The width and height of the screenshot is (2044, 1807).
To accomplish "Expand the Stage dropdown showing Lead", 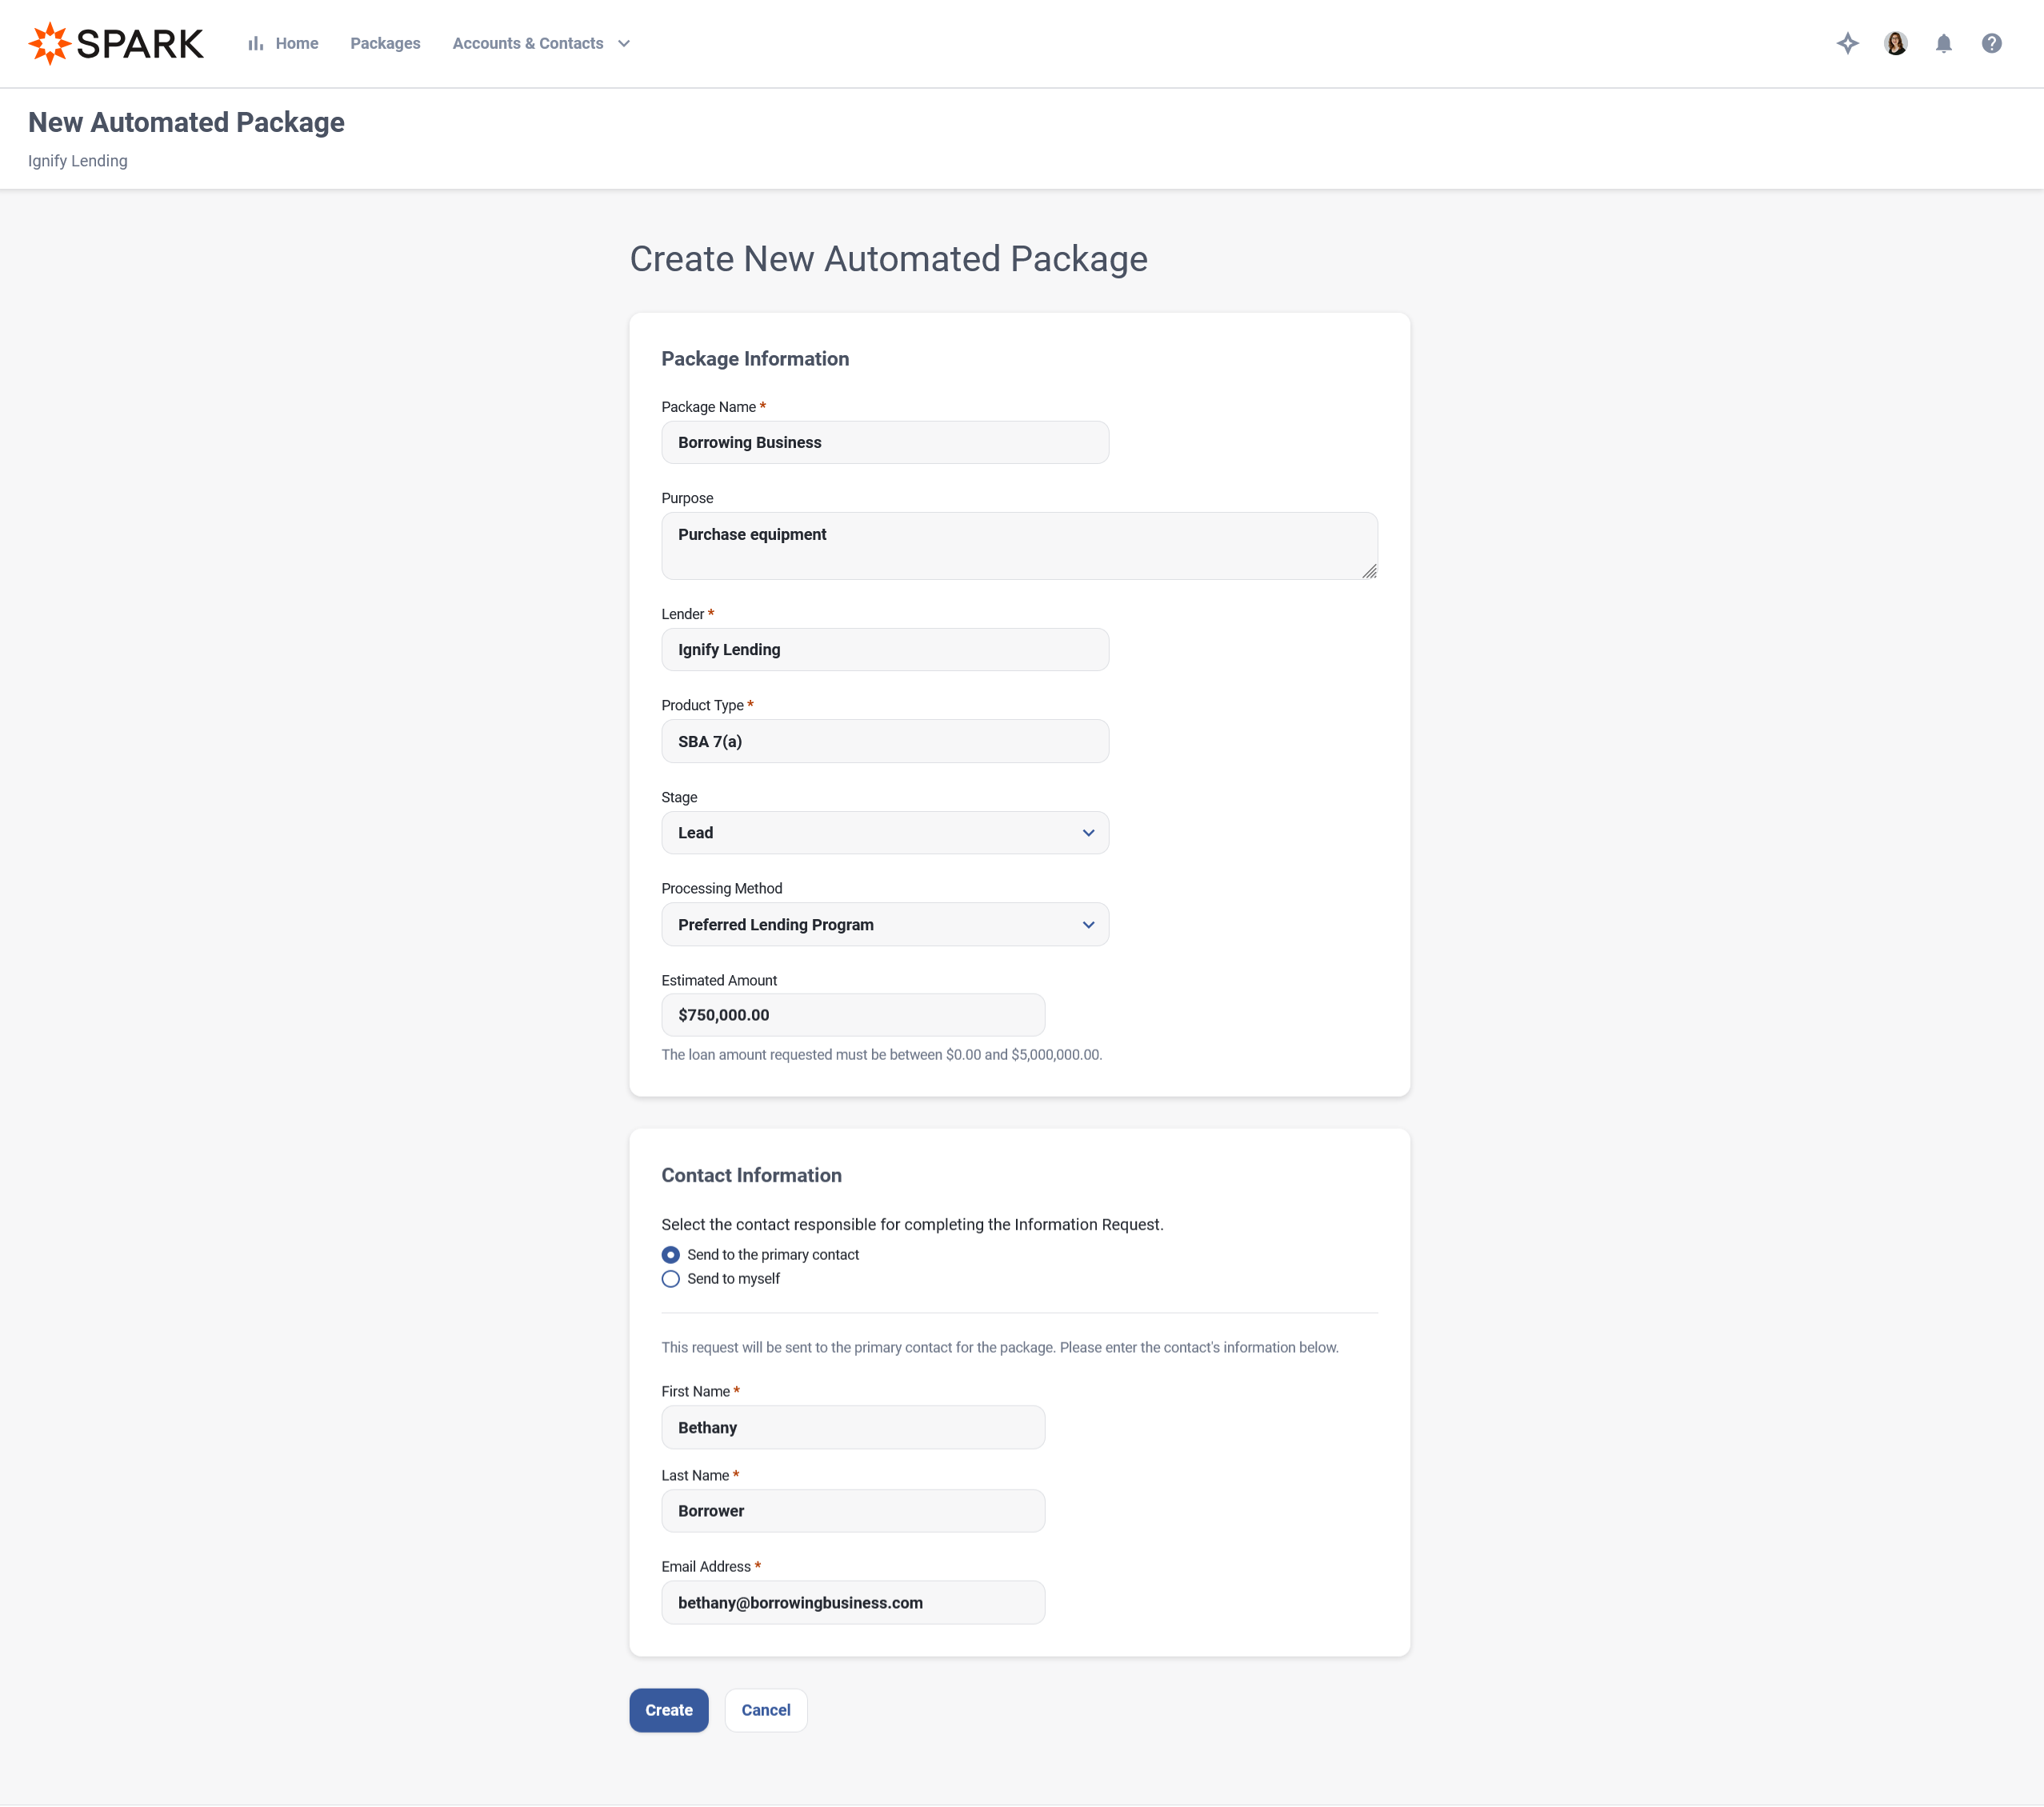I will point(884,832).
